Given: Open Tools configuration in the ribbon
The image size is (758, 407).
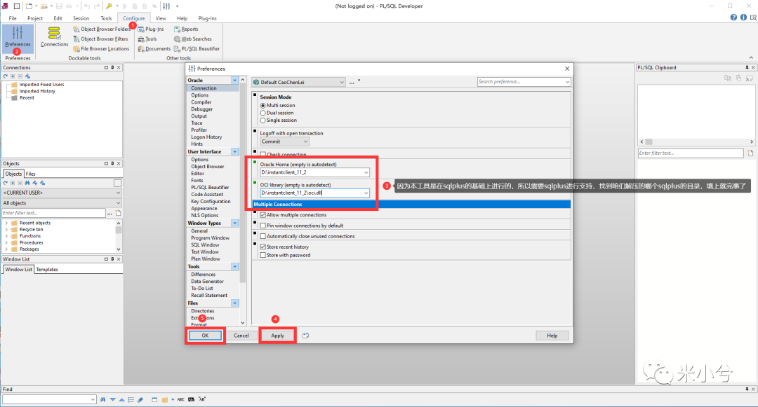Looking at the screenshot, I should coord(147,39).
